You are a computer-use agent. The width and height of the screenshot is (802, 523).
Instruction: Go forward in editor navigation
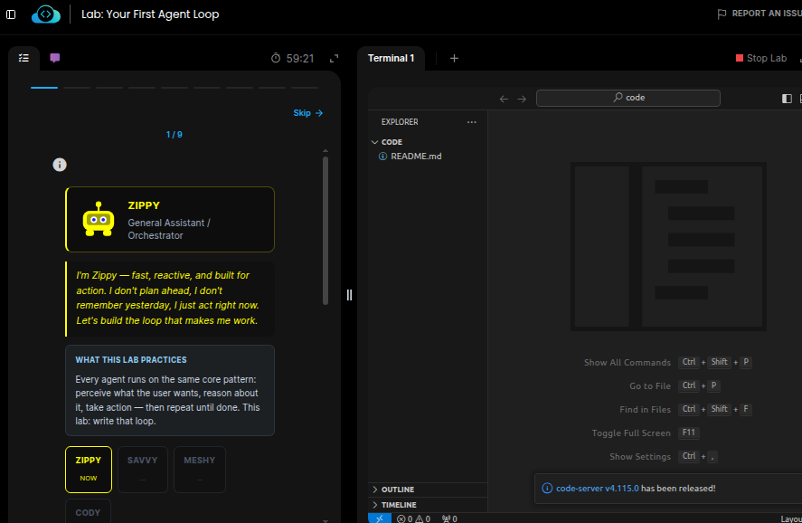[522, 99]
